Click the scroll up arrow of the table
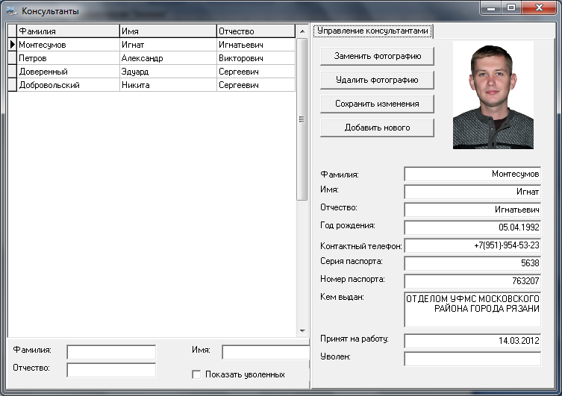Image resolution: width=562 pixels, height=396 pixels. pyautogui.click(x=302, y=31)
